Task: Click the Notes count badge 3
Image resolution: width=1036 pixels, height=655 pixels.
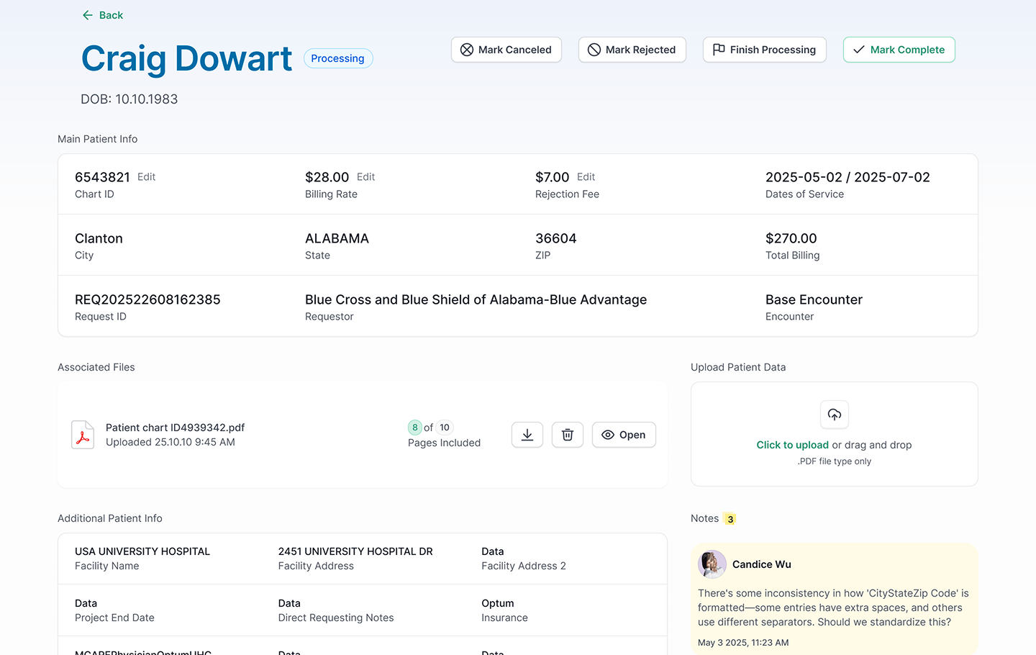Action: [x=730, y=519]
